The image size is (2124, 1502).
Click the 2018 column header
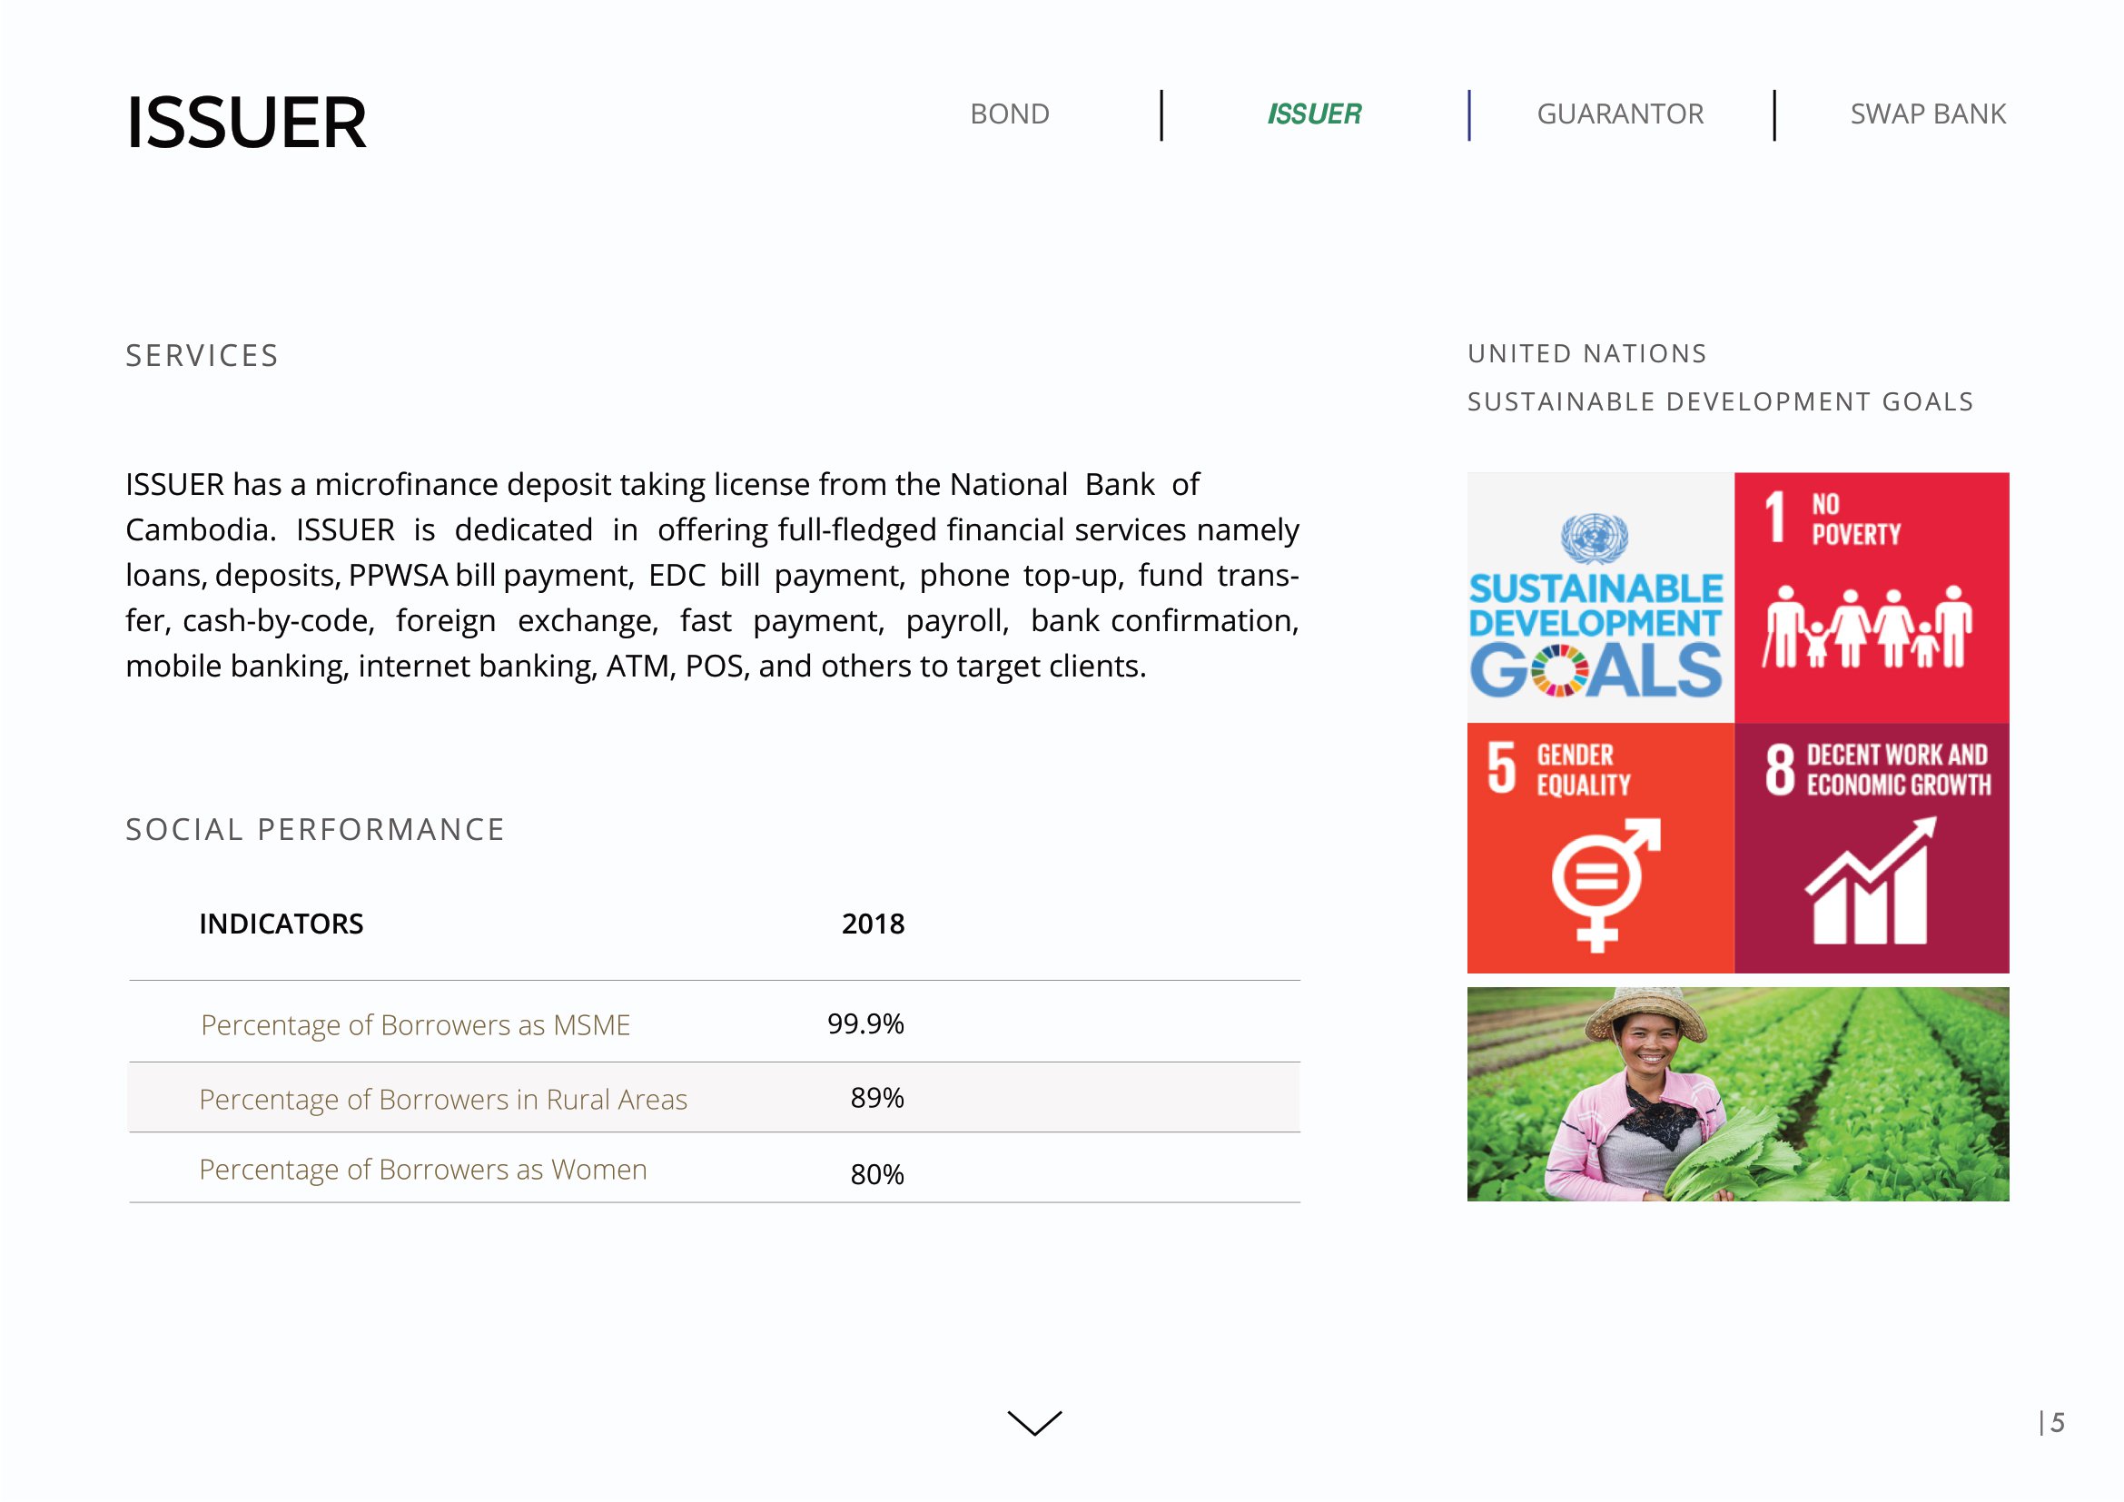point(873,924)
